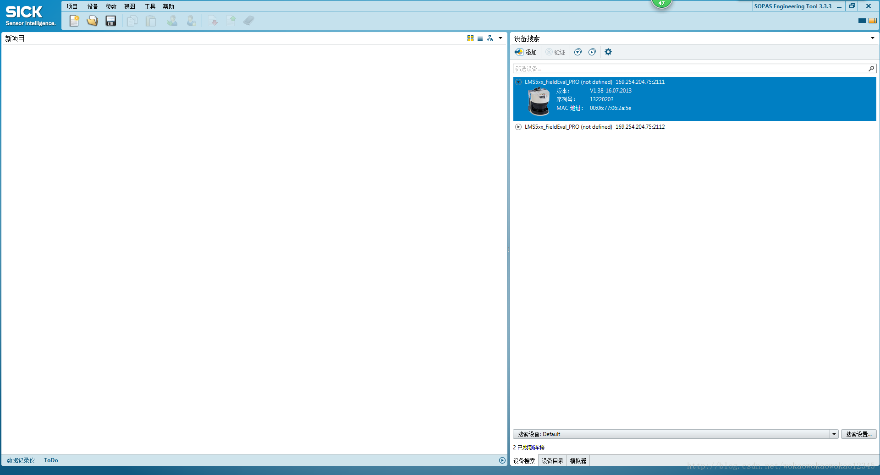
Task: Click expand-all devices circle icon
Action: [578, 52]
